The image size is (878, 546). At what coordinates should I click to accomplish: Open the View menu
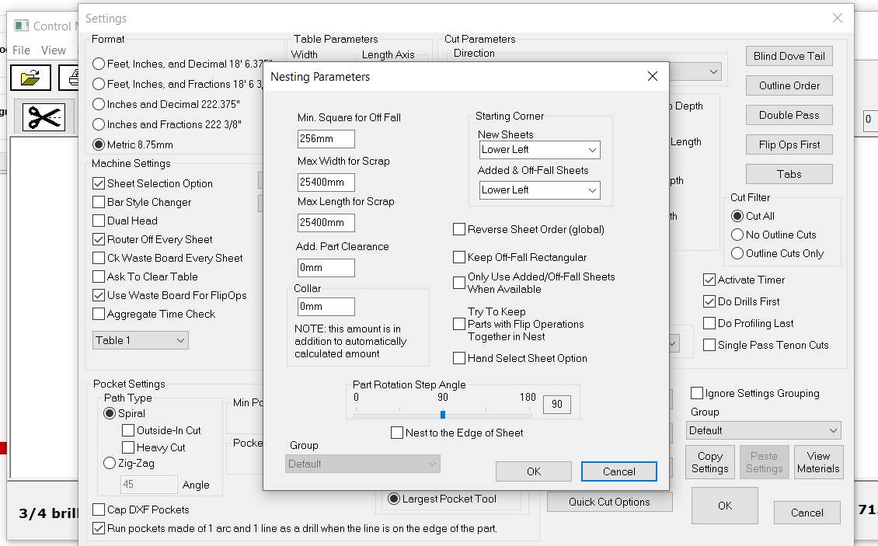(x=54, y=50)
